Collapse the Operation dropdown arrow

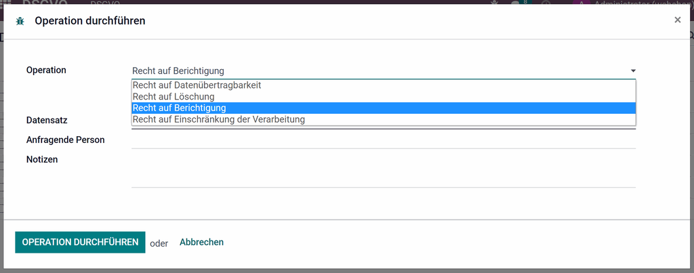point(633,71)
